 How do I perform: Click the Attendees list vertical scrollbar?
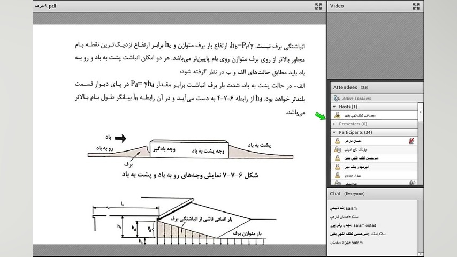pyautogui.click(x=421, y=143)
